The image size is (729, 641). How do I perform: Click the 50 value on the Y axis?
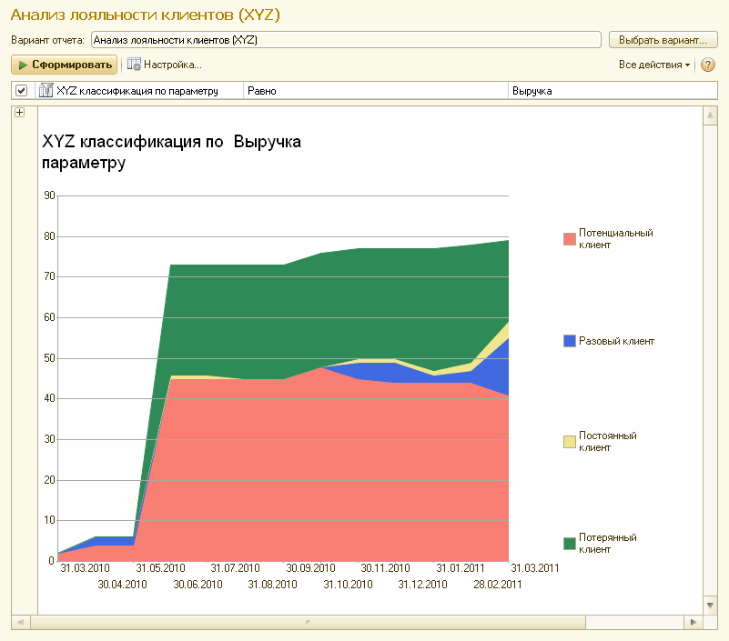coord(49,358)
